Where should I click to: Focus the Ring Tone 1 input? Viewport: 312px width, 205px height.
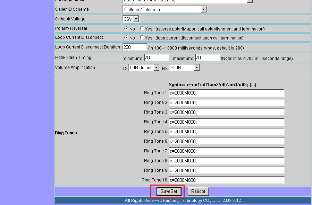[227, 93]
